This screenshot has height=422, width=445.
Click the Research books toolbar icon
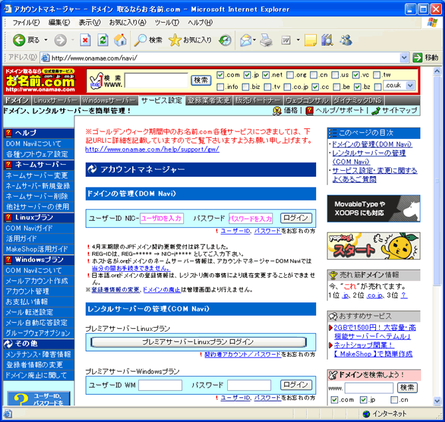point(327,40)
